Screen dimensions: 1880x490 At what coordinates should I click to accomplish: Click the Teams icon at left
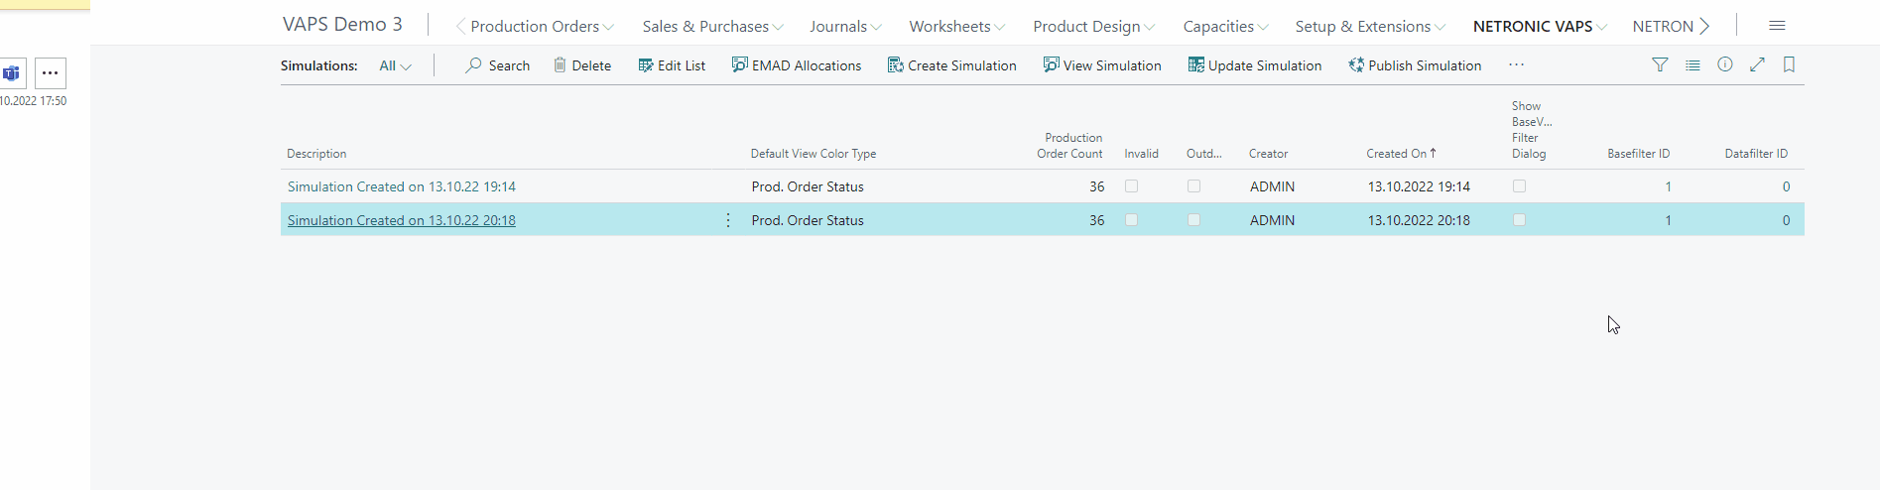pyautogui.click(x=12, y=73)
